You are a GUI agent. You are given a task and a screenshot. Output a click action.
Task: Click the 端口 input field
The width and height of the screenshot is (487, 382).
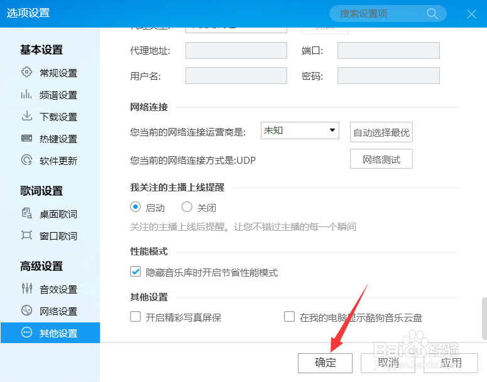(x=388, y=51)
